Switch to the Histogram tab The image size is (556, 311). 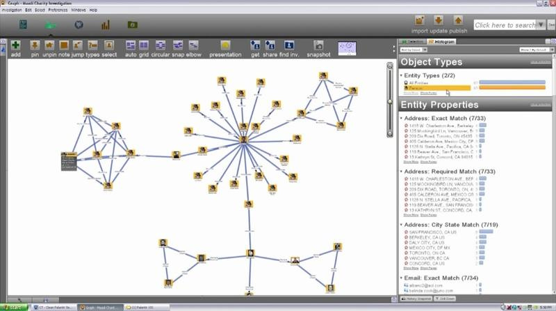click(443, 42)
